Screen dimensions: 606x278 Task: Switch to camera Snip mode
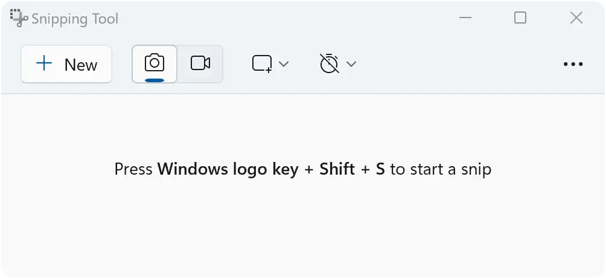point(155,64)
